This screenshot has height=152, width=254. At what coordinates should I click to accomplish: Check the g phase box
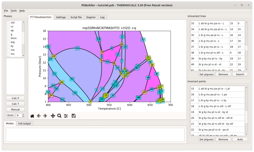point(8,34)
